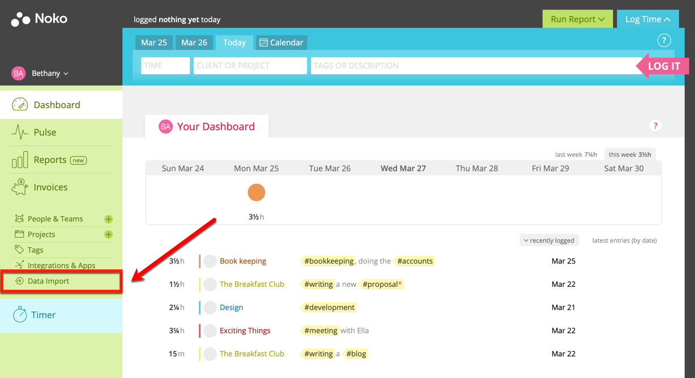This screenshot has width=695, height=378.
Task: Go to Pulse
Action: [45, 132]
